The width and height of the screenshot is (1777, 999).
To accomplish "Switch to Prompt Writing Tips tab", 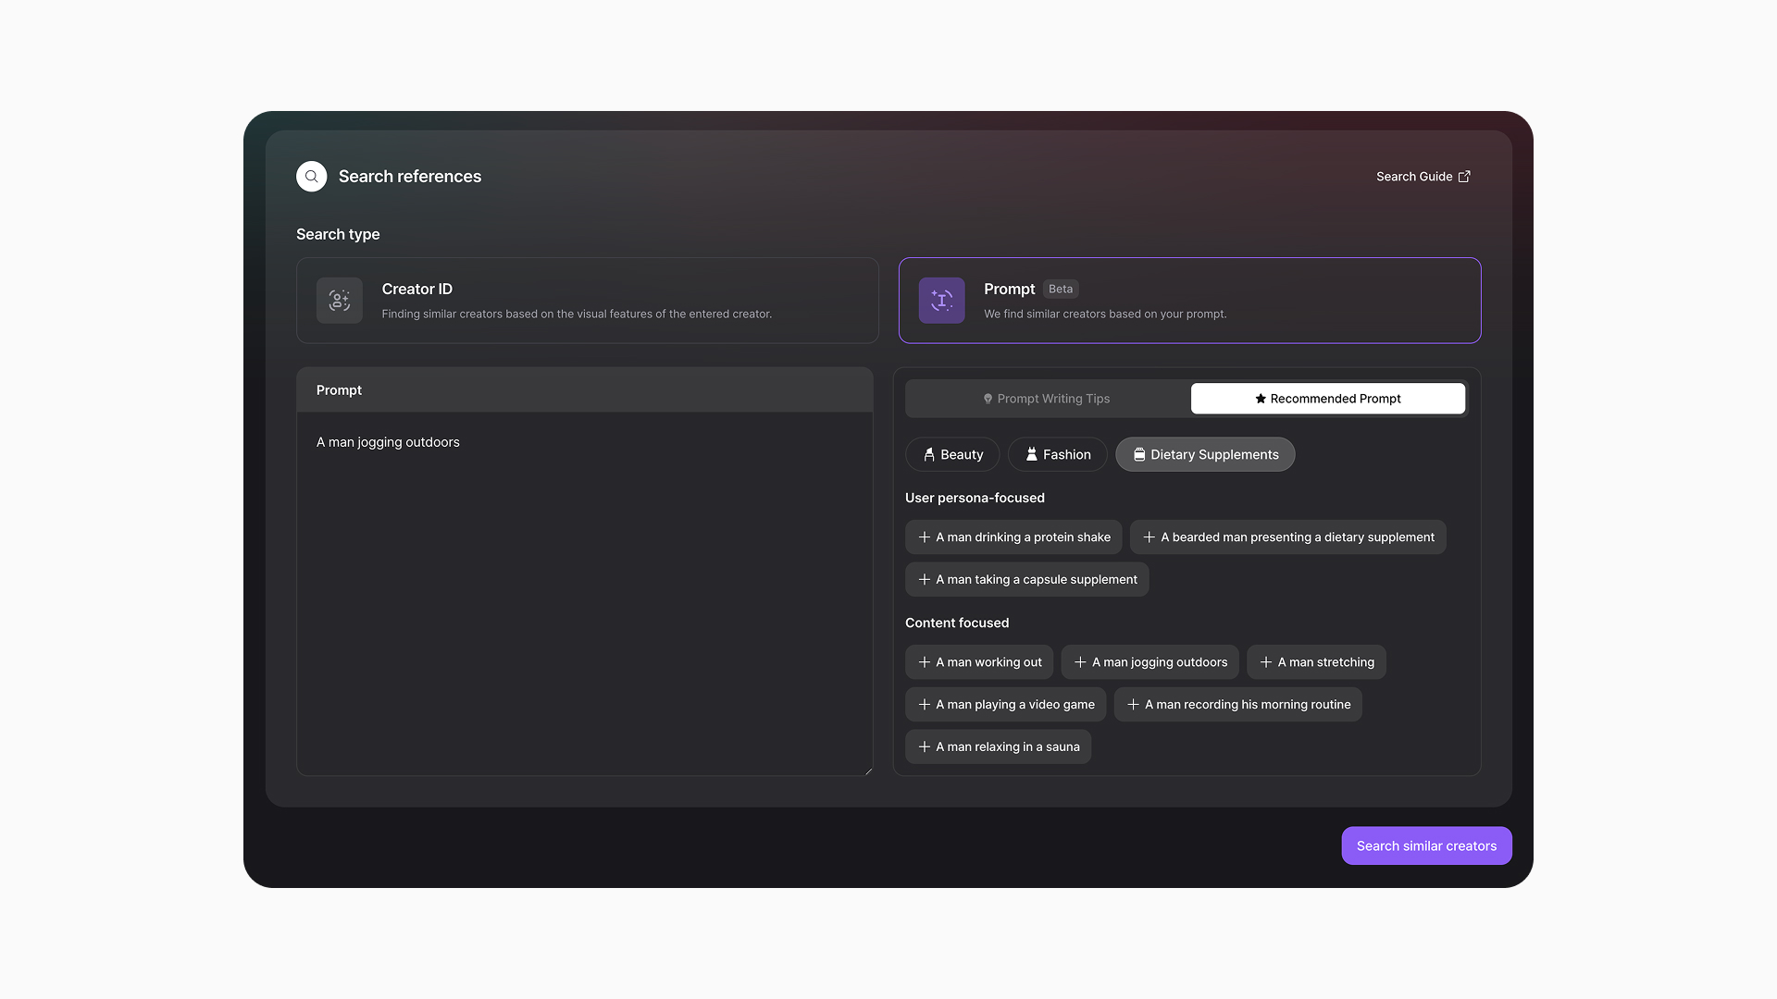I will click(x=1047, y=399).
